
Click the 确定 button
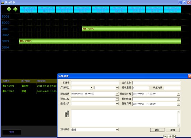pos(157,130)
